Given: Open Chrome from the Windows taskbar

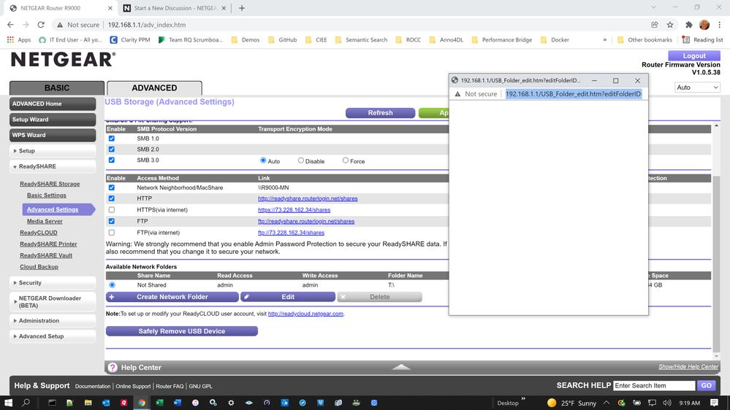Looking at the screenshot, I should point(142,403).
